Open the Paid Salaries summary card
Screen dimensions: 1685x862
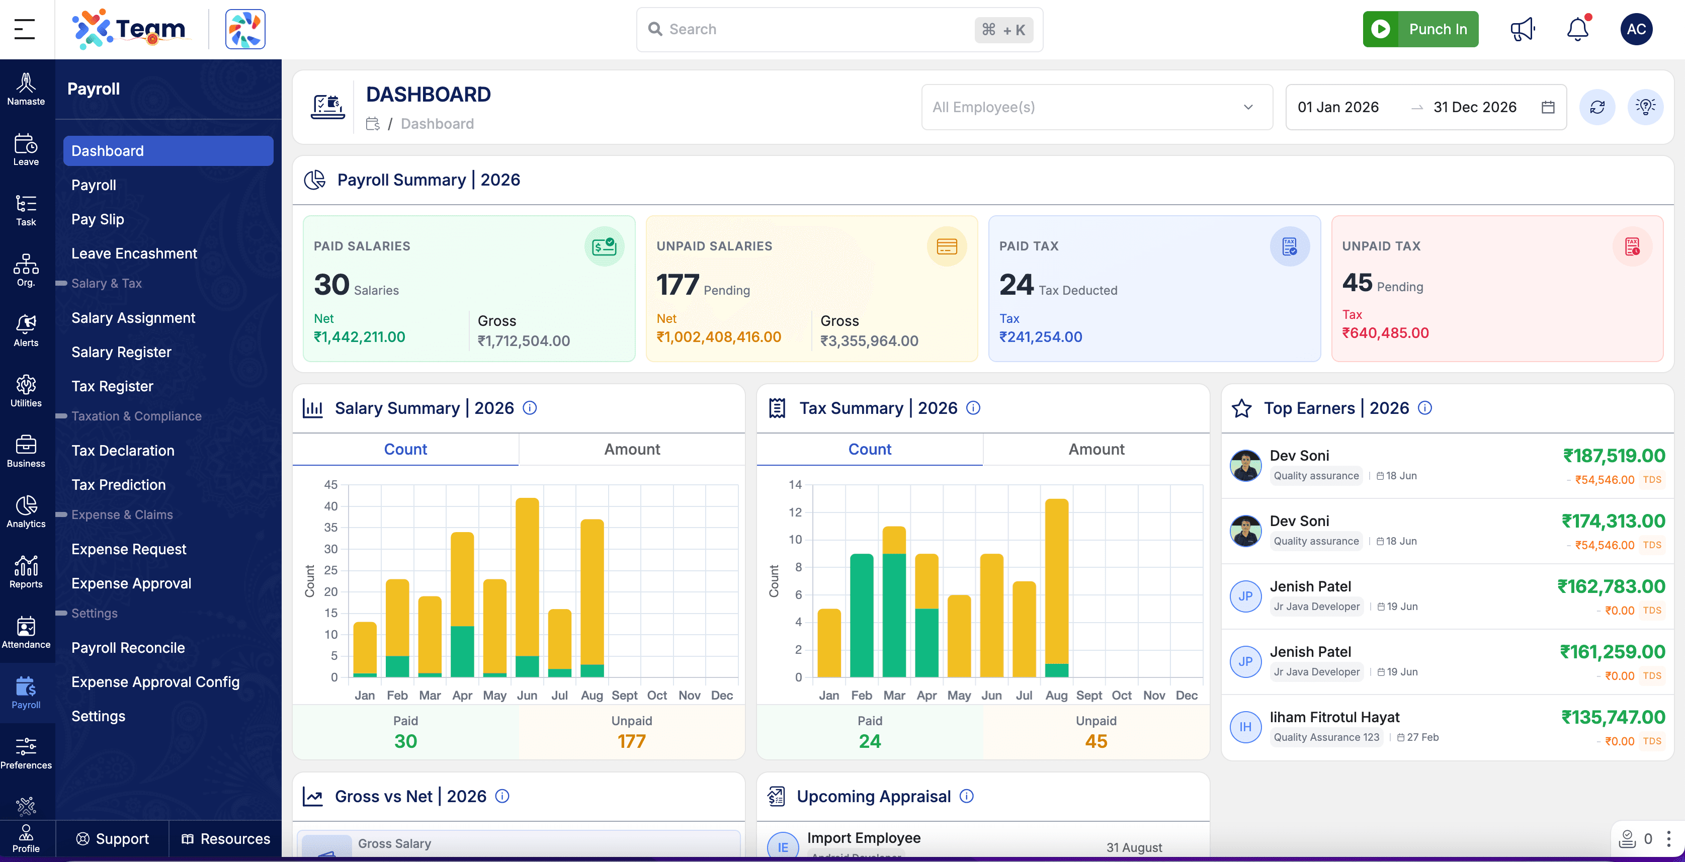(x=469, y=289)
